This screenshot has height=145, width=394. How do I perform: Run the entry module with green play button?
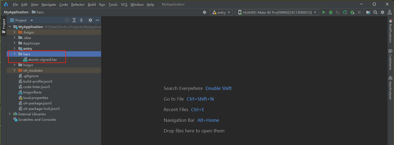coord(324,12)
